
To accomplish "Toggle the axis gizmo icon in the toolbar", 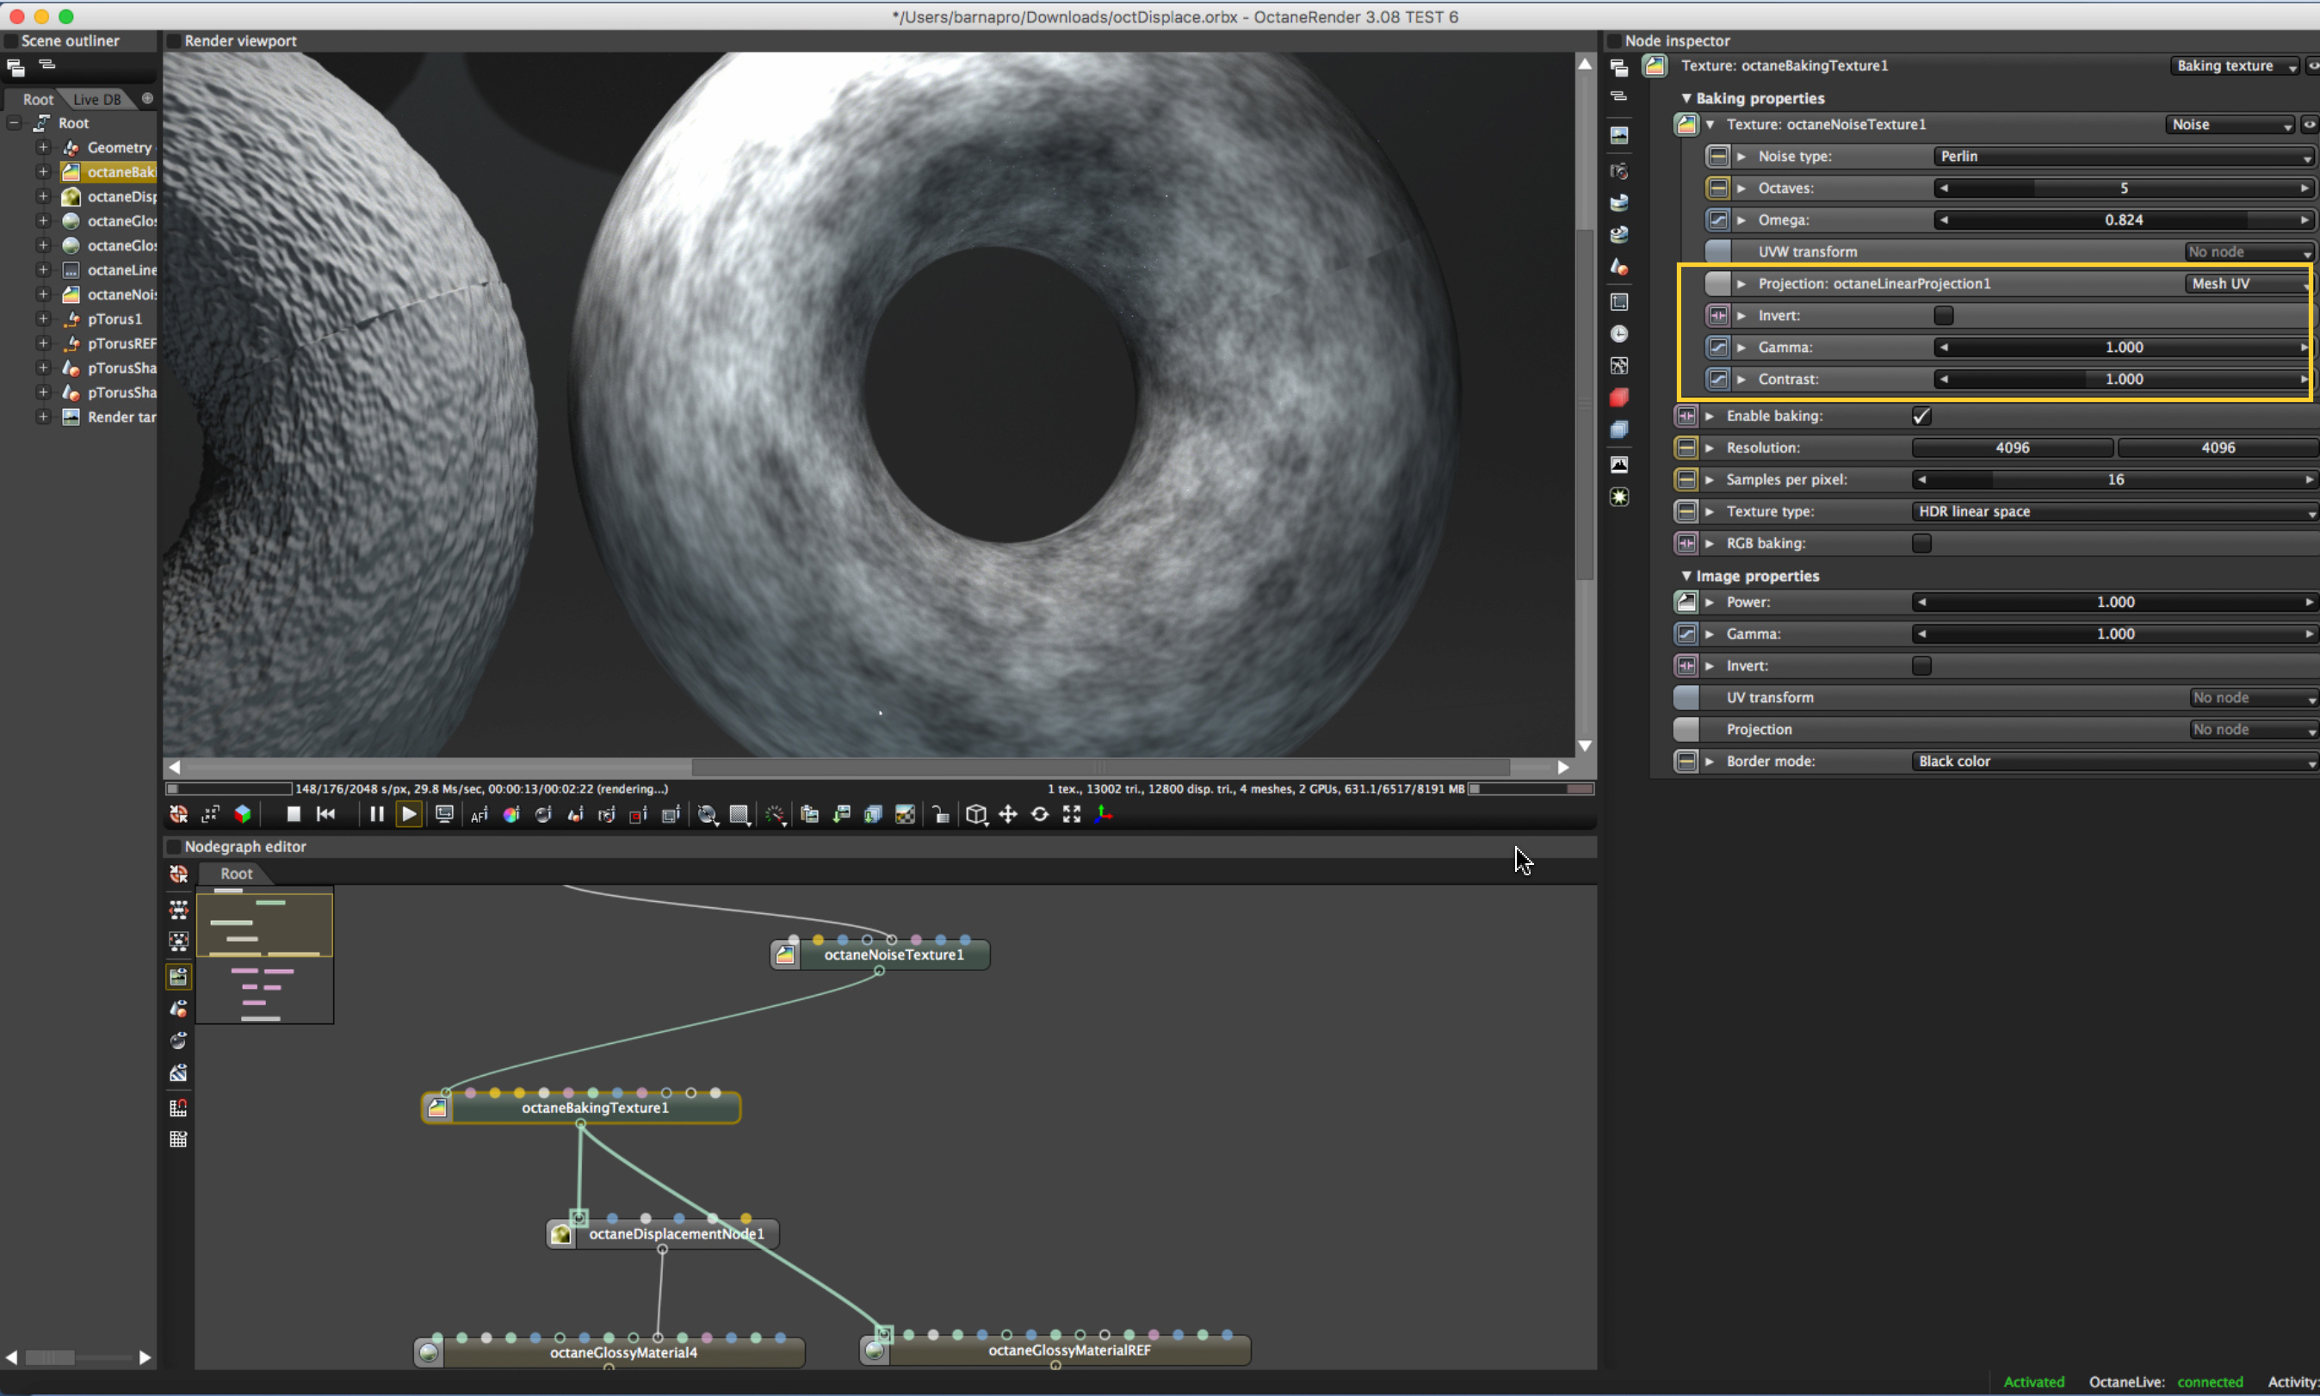I will click(1104, 815).
